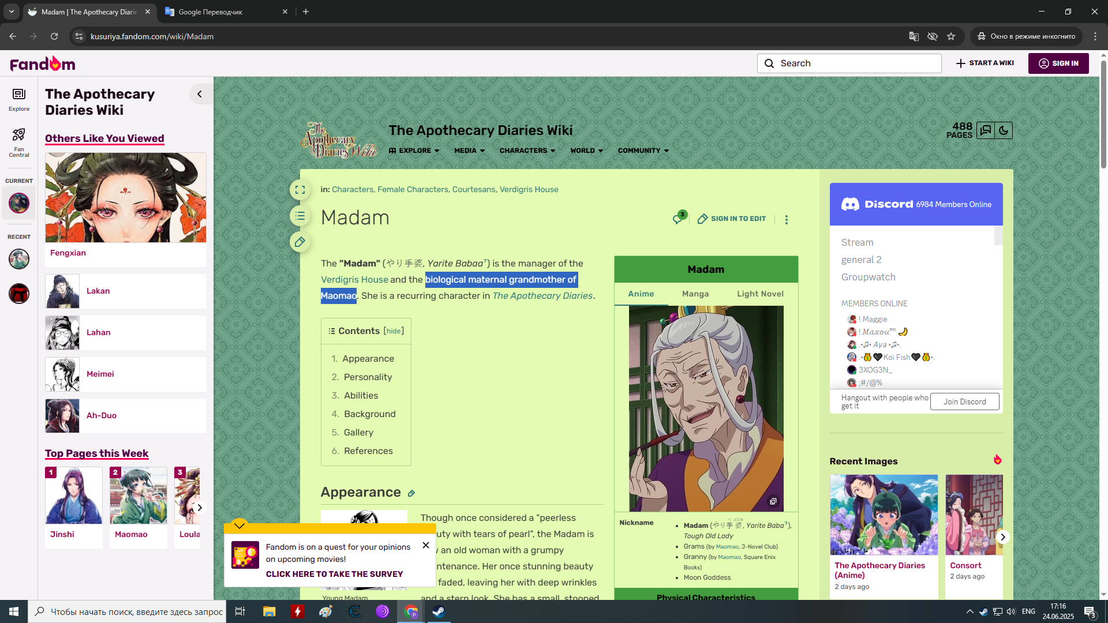This screenshot has height=623, width=1108.
Task: Open the Fandom logo home link
Action: coord(43,63)
